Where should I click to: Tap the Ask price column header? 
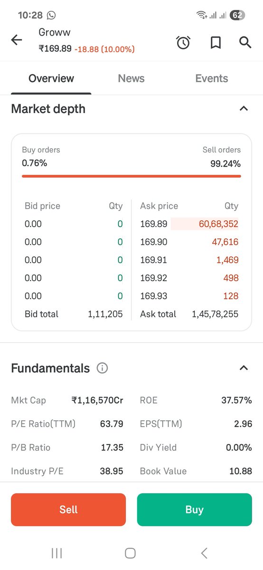[x=159, y=206]
